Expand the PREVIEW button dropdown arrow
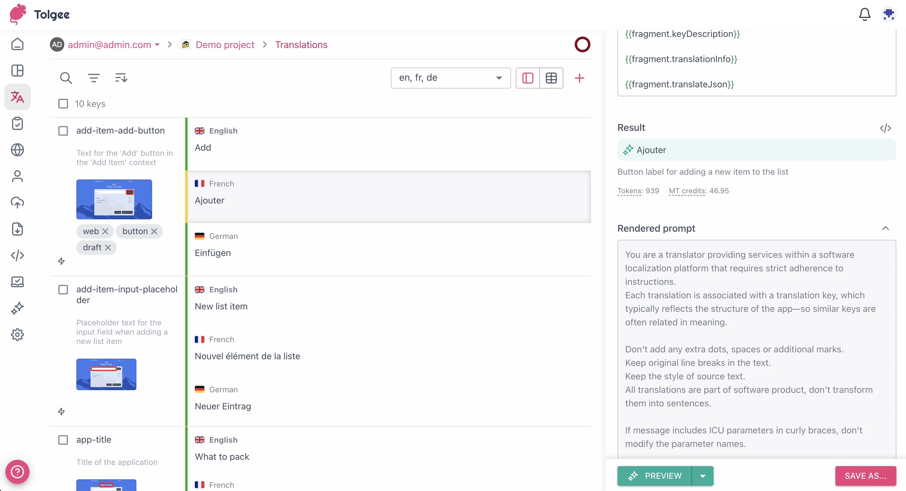The height and width of the screenshot is (491, 906). point(703,476)
